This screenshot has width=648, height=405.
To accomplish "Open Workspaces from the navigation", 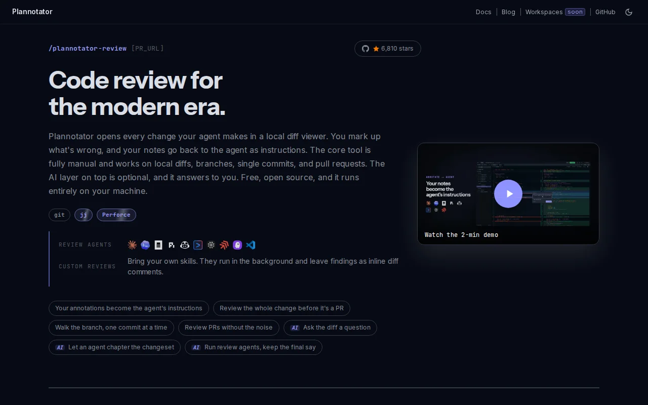I will point(544,12).
